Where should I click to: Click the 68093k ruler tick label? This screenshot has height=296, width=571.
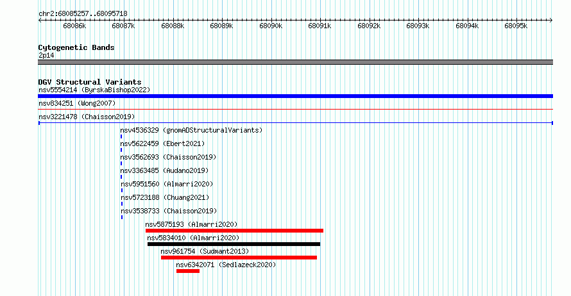[x=418, y=26]
